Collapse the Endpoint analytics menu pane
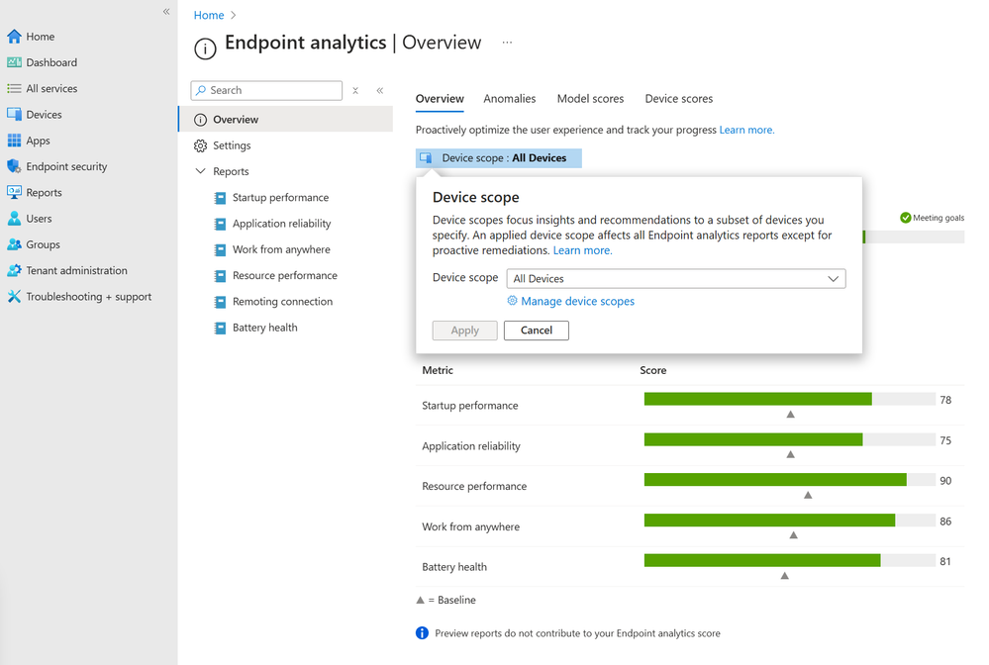Viewport: 989px width, 665px height. pos(380,91)
